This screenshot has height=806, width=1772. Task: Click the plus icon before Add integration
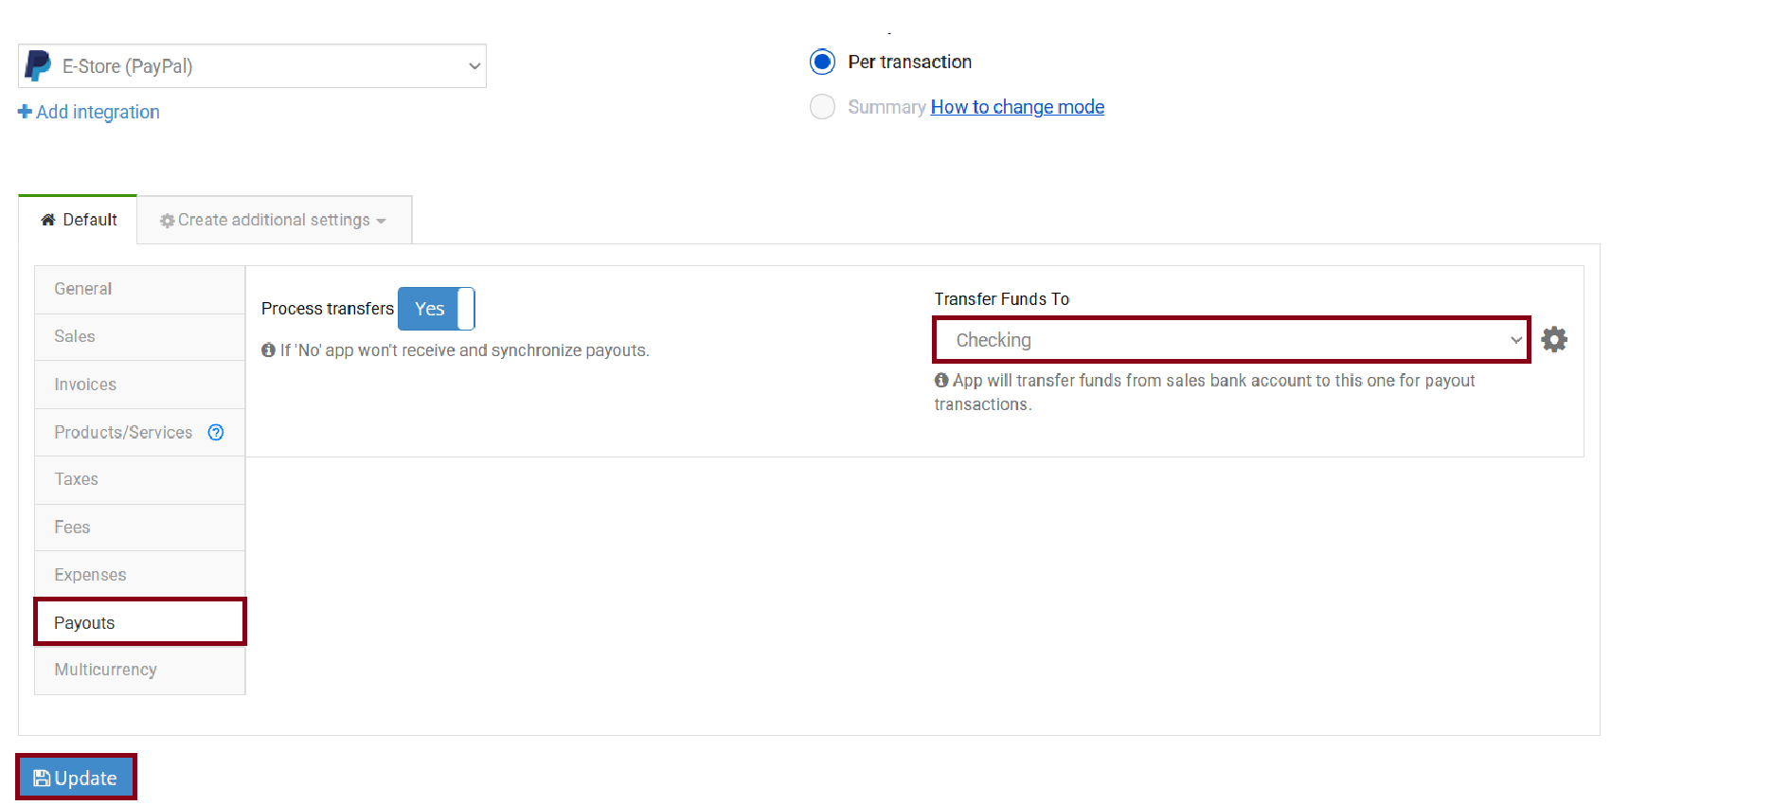[25, 112]
